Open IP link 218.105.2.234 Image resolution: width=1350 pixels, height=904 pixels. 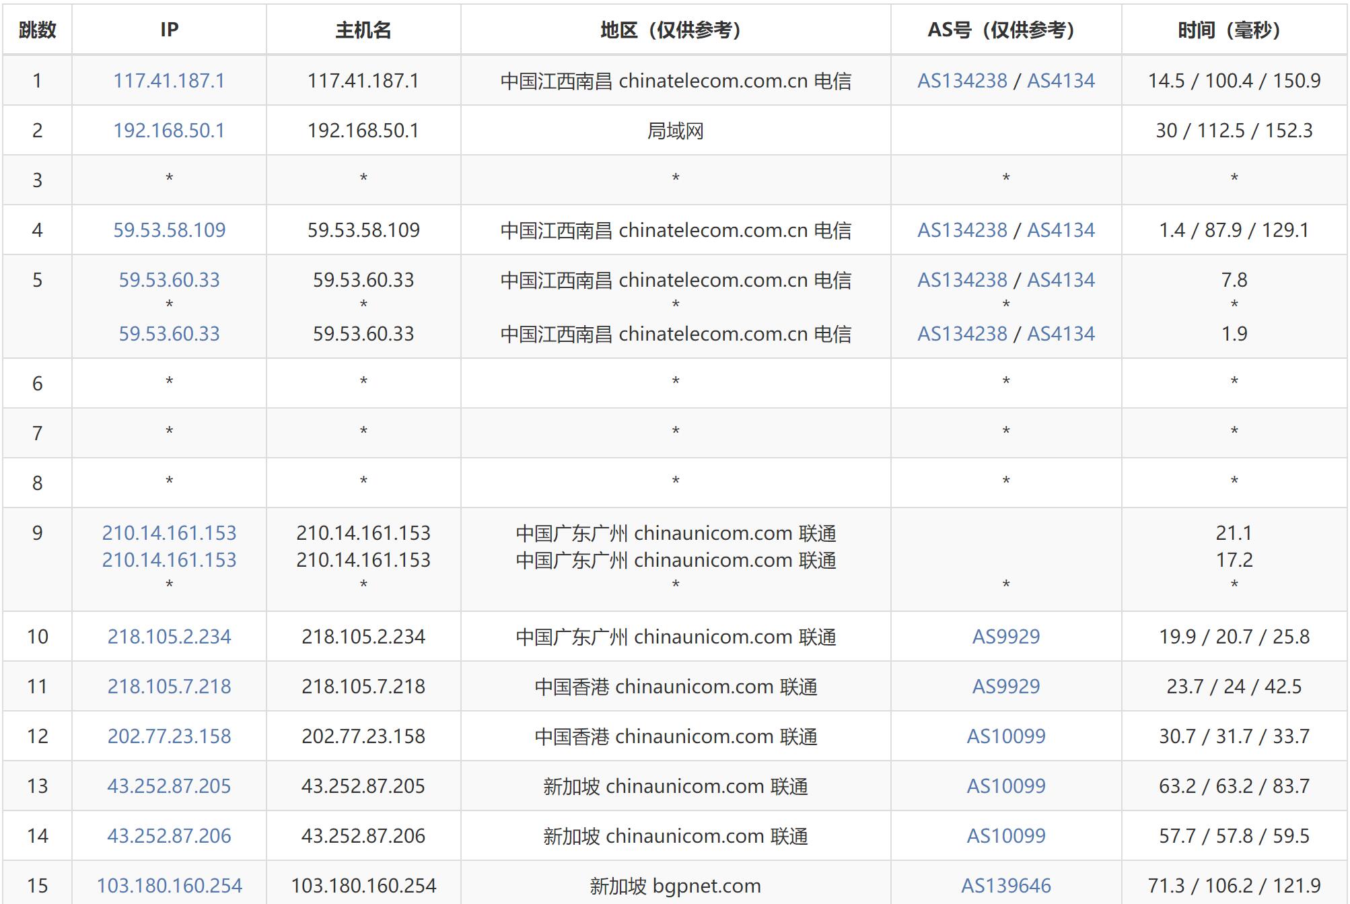click(x=169, y=637)
